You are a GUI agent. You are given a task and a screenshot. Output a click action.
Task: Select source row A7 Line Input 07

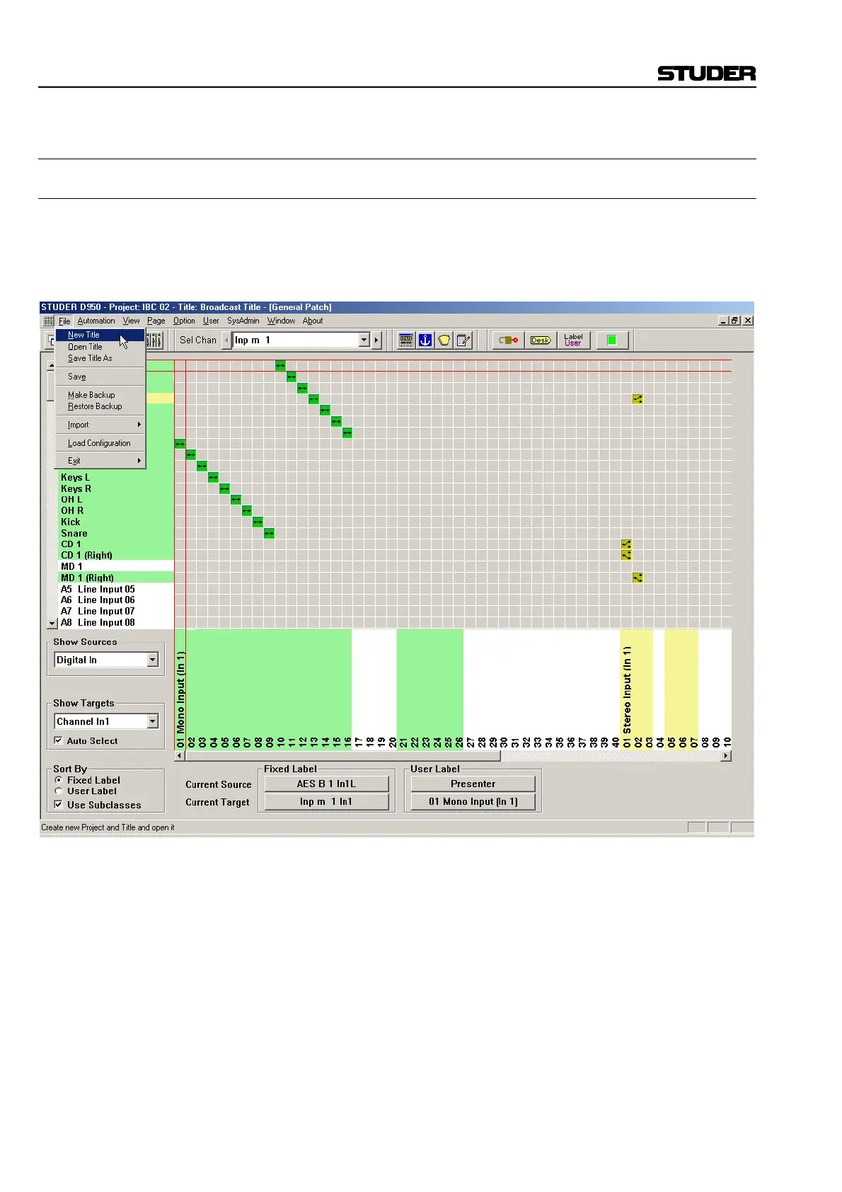tap(116, 612)
